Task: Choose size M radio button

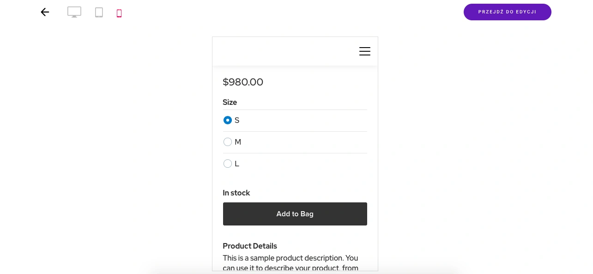Action: tap(228, 142)
